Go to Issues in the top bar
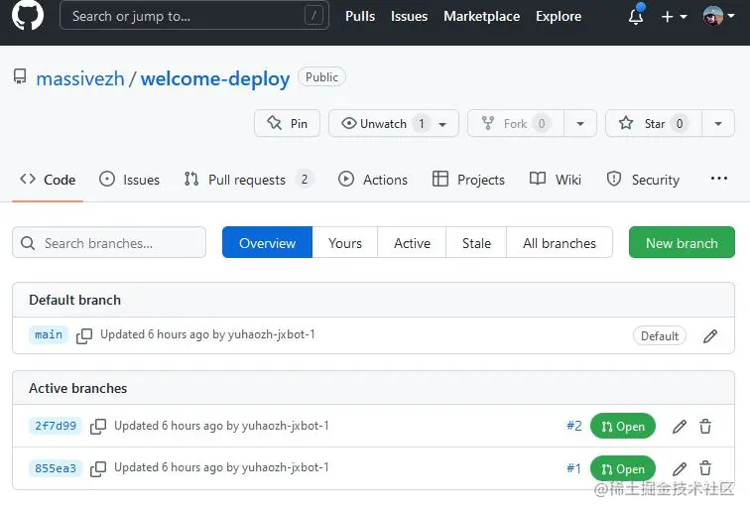Image resolution: width=750 pixels, height=513 pixels. click(x=409, y=16)
